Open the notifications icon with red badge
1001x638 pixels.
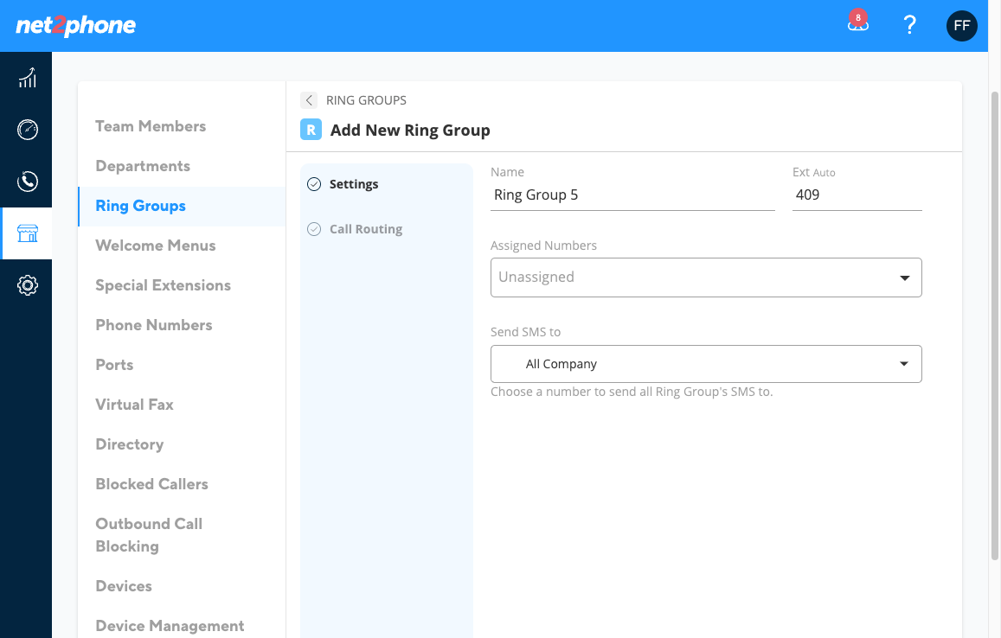coord(857,22)
